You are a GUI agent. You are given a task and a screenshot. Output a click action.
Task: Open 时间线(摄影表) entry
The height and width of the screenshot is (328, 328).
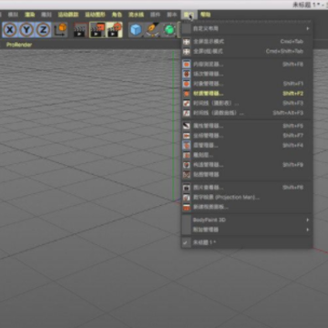pyautogui.click(x=247, y=103)
